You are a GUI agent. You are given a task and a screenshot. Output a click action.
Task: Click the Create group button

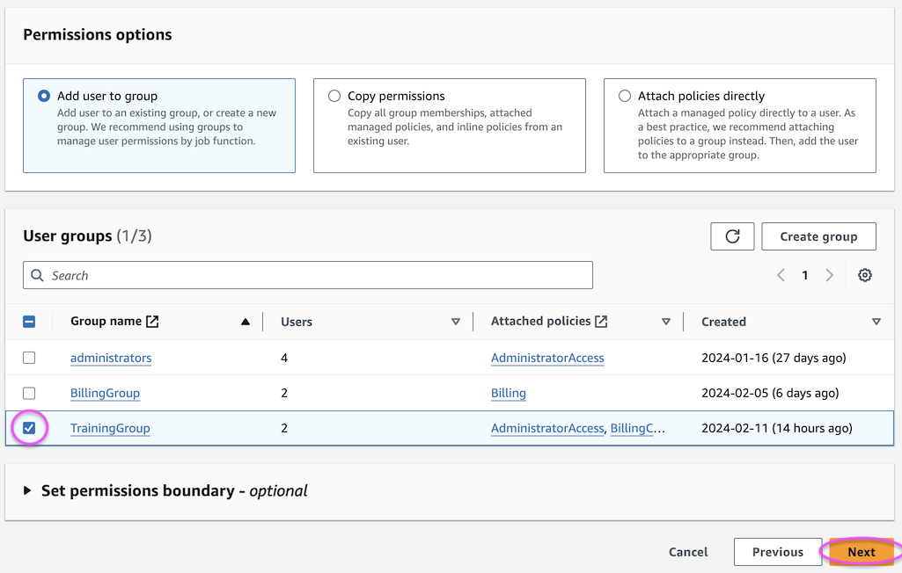pos(818,236)
